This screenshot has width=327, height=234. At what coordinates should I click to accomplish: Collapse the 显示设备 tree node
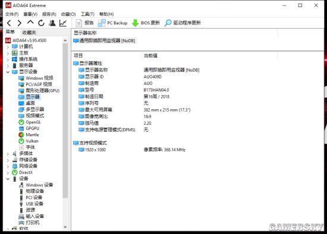coord(8,72)
